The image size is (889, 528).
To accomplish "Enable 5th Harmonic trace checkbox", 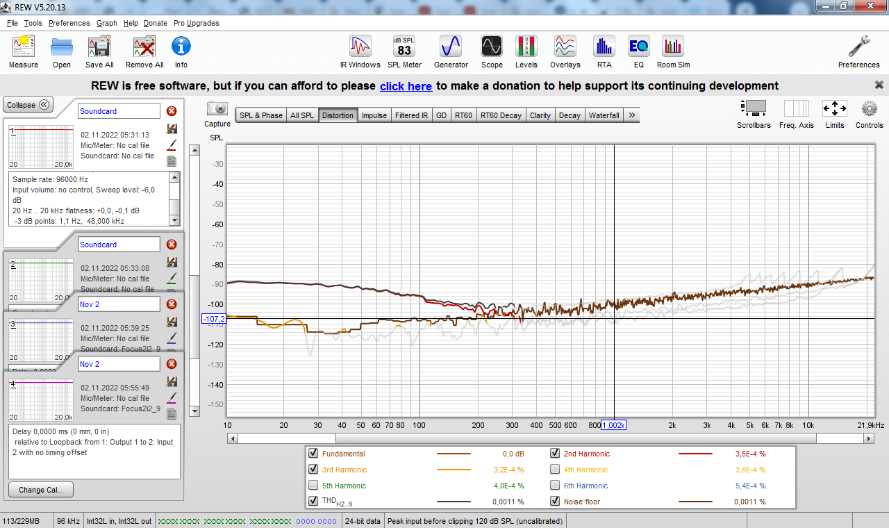I will pyautogui.click(x=313, y=486).
